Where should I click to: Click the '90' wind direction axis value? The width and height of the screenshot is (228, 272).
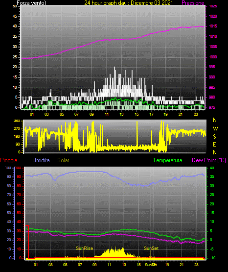pos(18,144)
